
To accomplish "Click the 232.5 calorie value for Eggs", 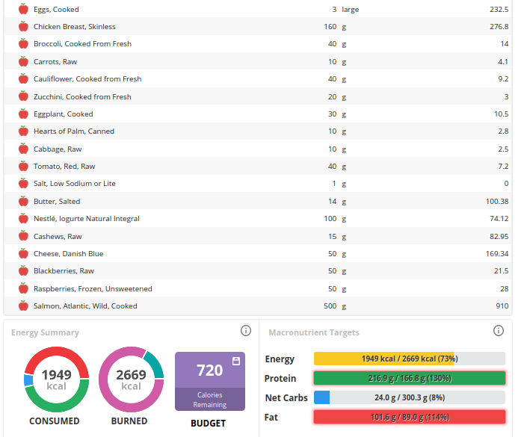I will click(499, 10).
